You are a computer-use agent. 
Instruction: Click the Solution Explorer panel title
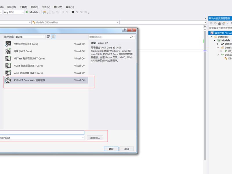point(219,18)
